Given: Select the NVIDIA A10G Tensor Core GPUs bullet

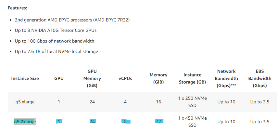Looking at the screenshot, I should (x=56, y=30).
